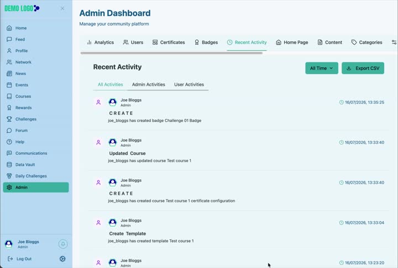Close the sidebar with the X icon
The height and width of the screenshot is (268, 398).
(x=62, y=9)
